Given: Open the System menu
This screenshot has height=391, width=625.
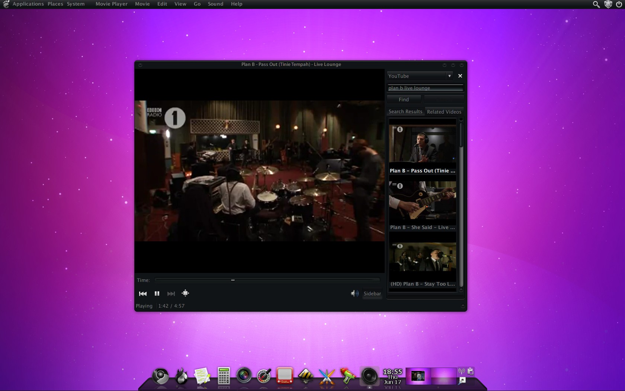Looking at the screenshot, I should [x=76, y=4].
